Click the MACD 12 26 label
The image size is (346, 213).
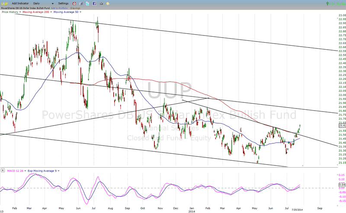point(15,171)
